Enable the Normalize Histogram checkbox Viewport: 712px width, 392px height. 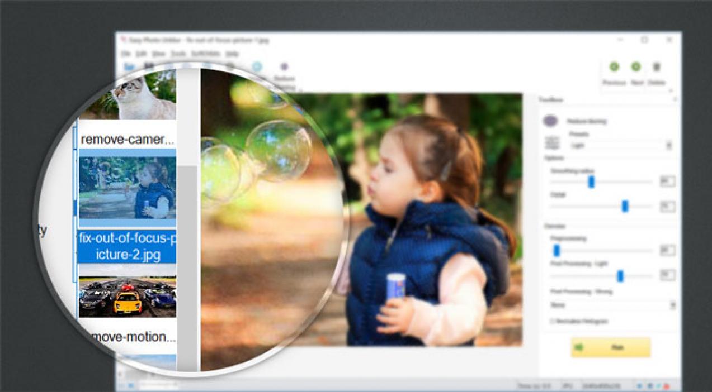552,321
